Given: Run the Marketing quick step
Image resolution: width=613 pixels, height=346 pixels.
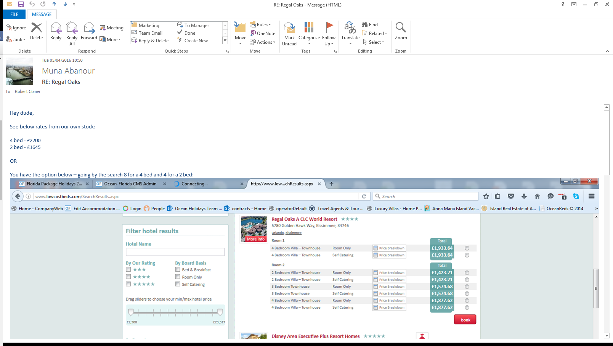Looking at the screenshot, I should click(x=145, y=26).
